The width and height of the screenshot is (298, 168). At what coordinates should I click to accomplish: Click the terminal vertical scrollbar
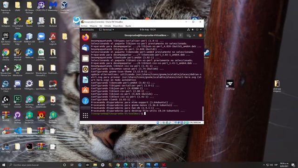pyautogui.click(x=203, y=113)
